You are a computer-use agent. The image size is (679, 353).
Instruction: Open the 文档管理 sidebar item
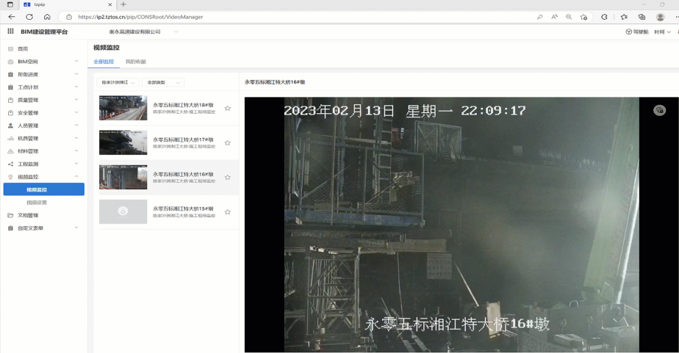tap(28, 215)
